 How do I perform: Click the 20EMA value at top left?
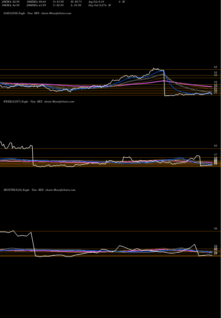[x=10, y=2]
